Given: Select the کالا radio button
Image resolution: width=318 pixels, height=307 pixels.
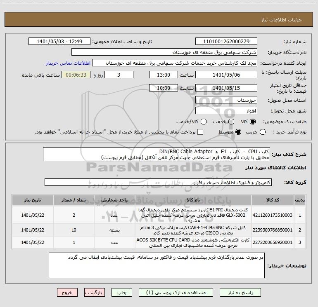Looking at the screenshot, I should [253, 122].
